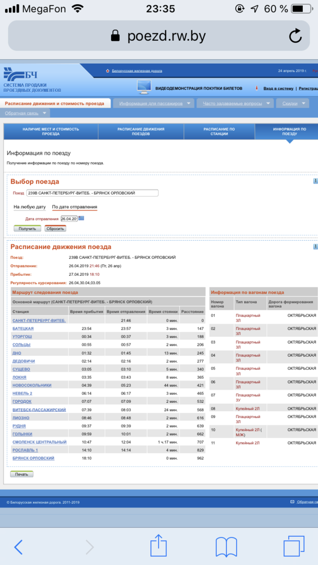This screenshot has height=565, width=318.
Task: Show open tabs with the tabs icon
Action: click(293, 547)
